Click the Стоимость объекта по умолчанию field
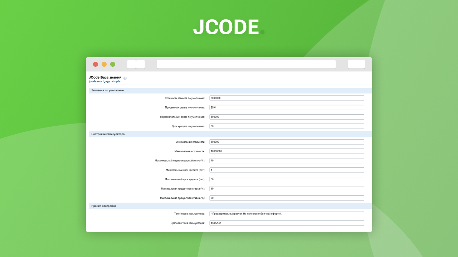Image resolution: width=458 pixels, height=257 pixels. pos(287,98)
